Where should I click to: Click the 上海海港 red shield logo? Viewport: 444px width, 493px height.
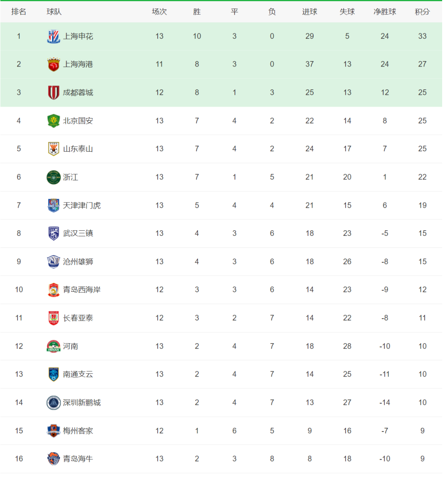click(54, 64)
